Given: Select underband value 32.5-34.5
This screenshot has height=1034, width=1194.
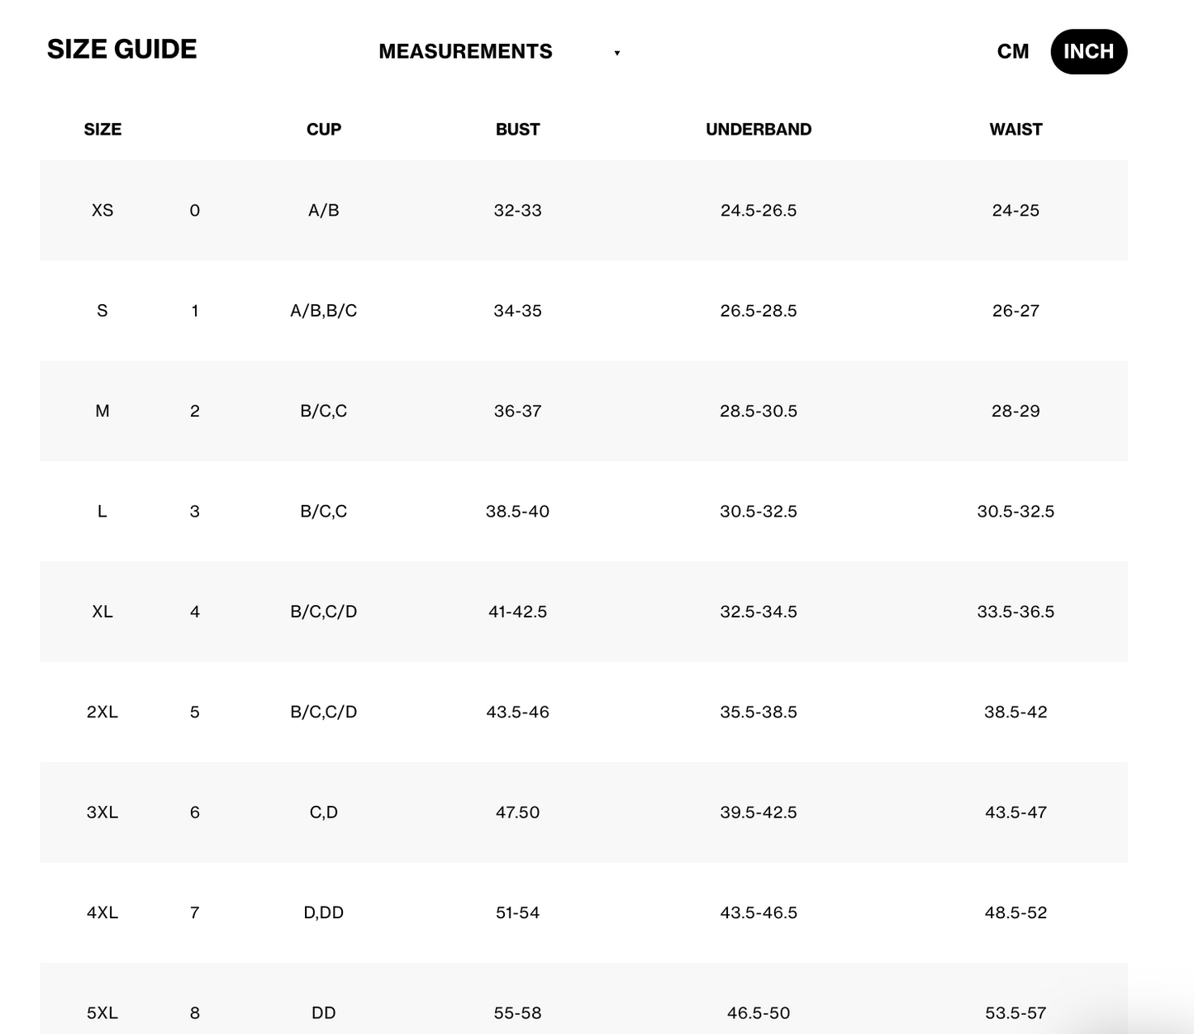Looking at the screenshot, I should [x=758, y=612].
